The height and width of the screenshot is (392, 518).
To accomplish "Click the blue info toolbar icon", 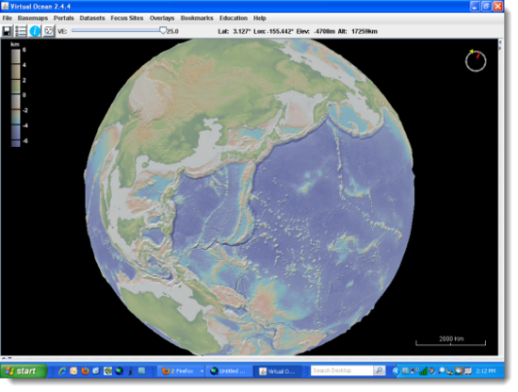I will 35,31.
